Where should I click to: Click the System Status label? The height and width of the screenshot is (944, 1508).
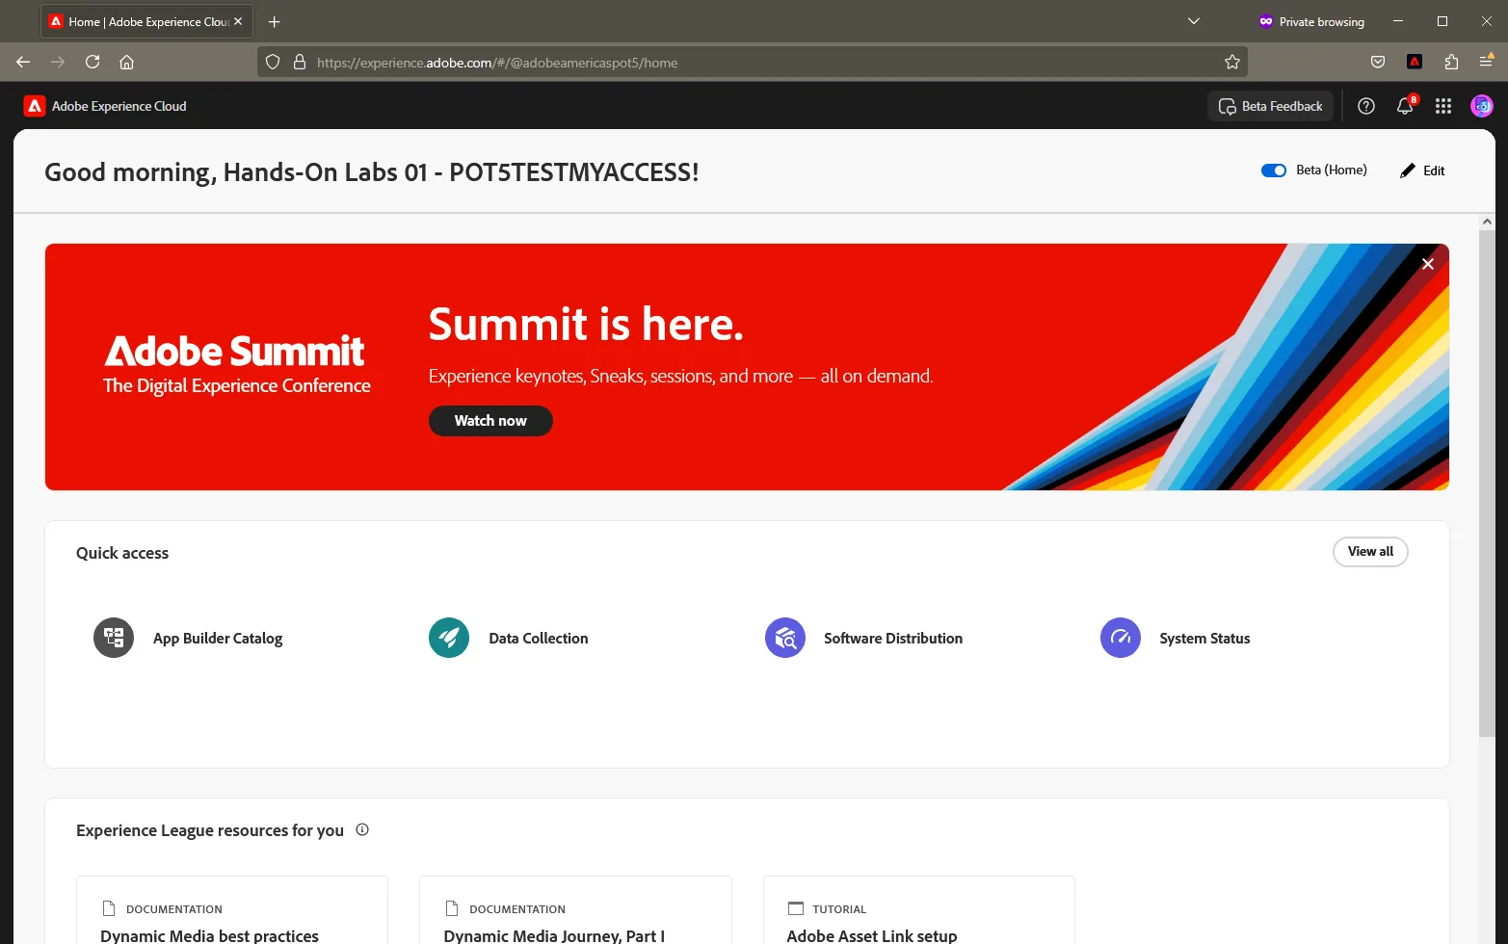(x=1204, y=639)
